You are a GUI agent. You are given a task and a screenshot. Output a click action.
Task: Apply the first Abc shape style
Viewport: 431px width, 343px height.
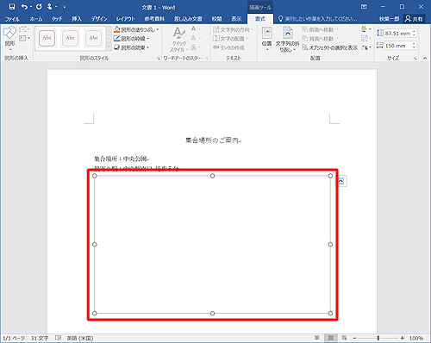[47, 38]
